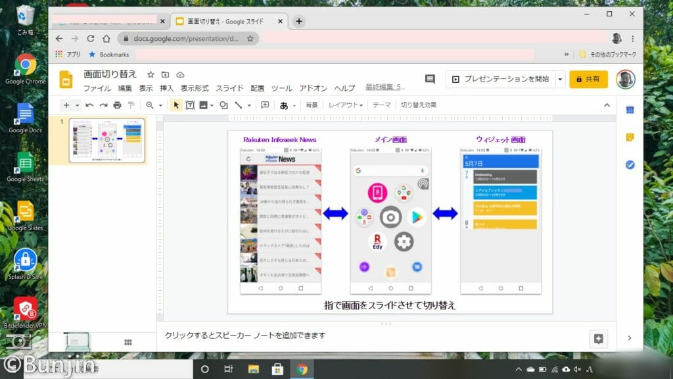Go to the browser home page
673x379 pixels.
106,39
